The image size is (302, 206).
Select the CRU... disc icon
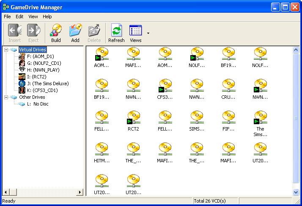(228, 86)
